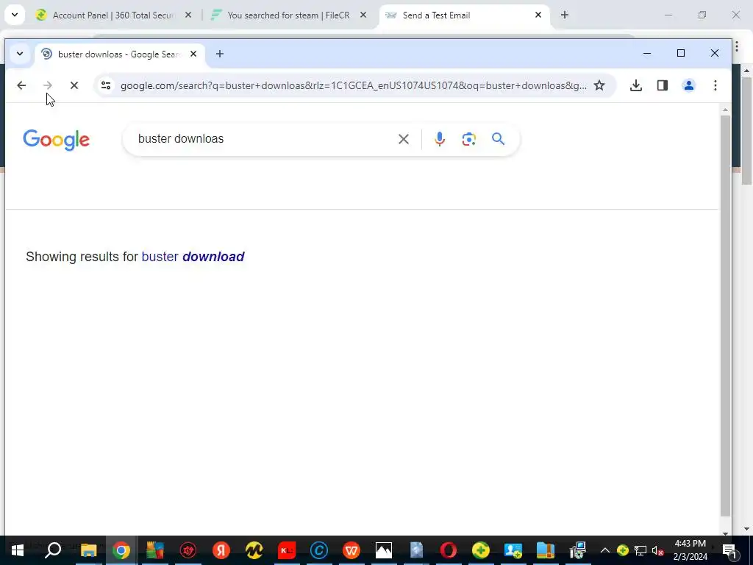Open the muted volume tray icon
Viewport: 753px width, 565px height.
pyautogui.click(x=658, y=550)
